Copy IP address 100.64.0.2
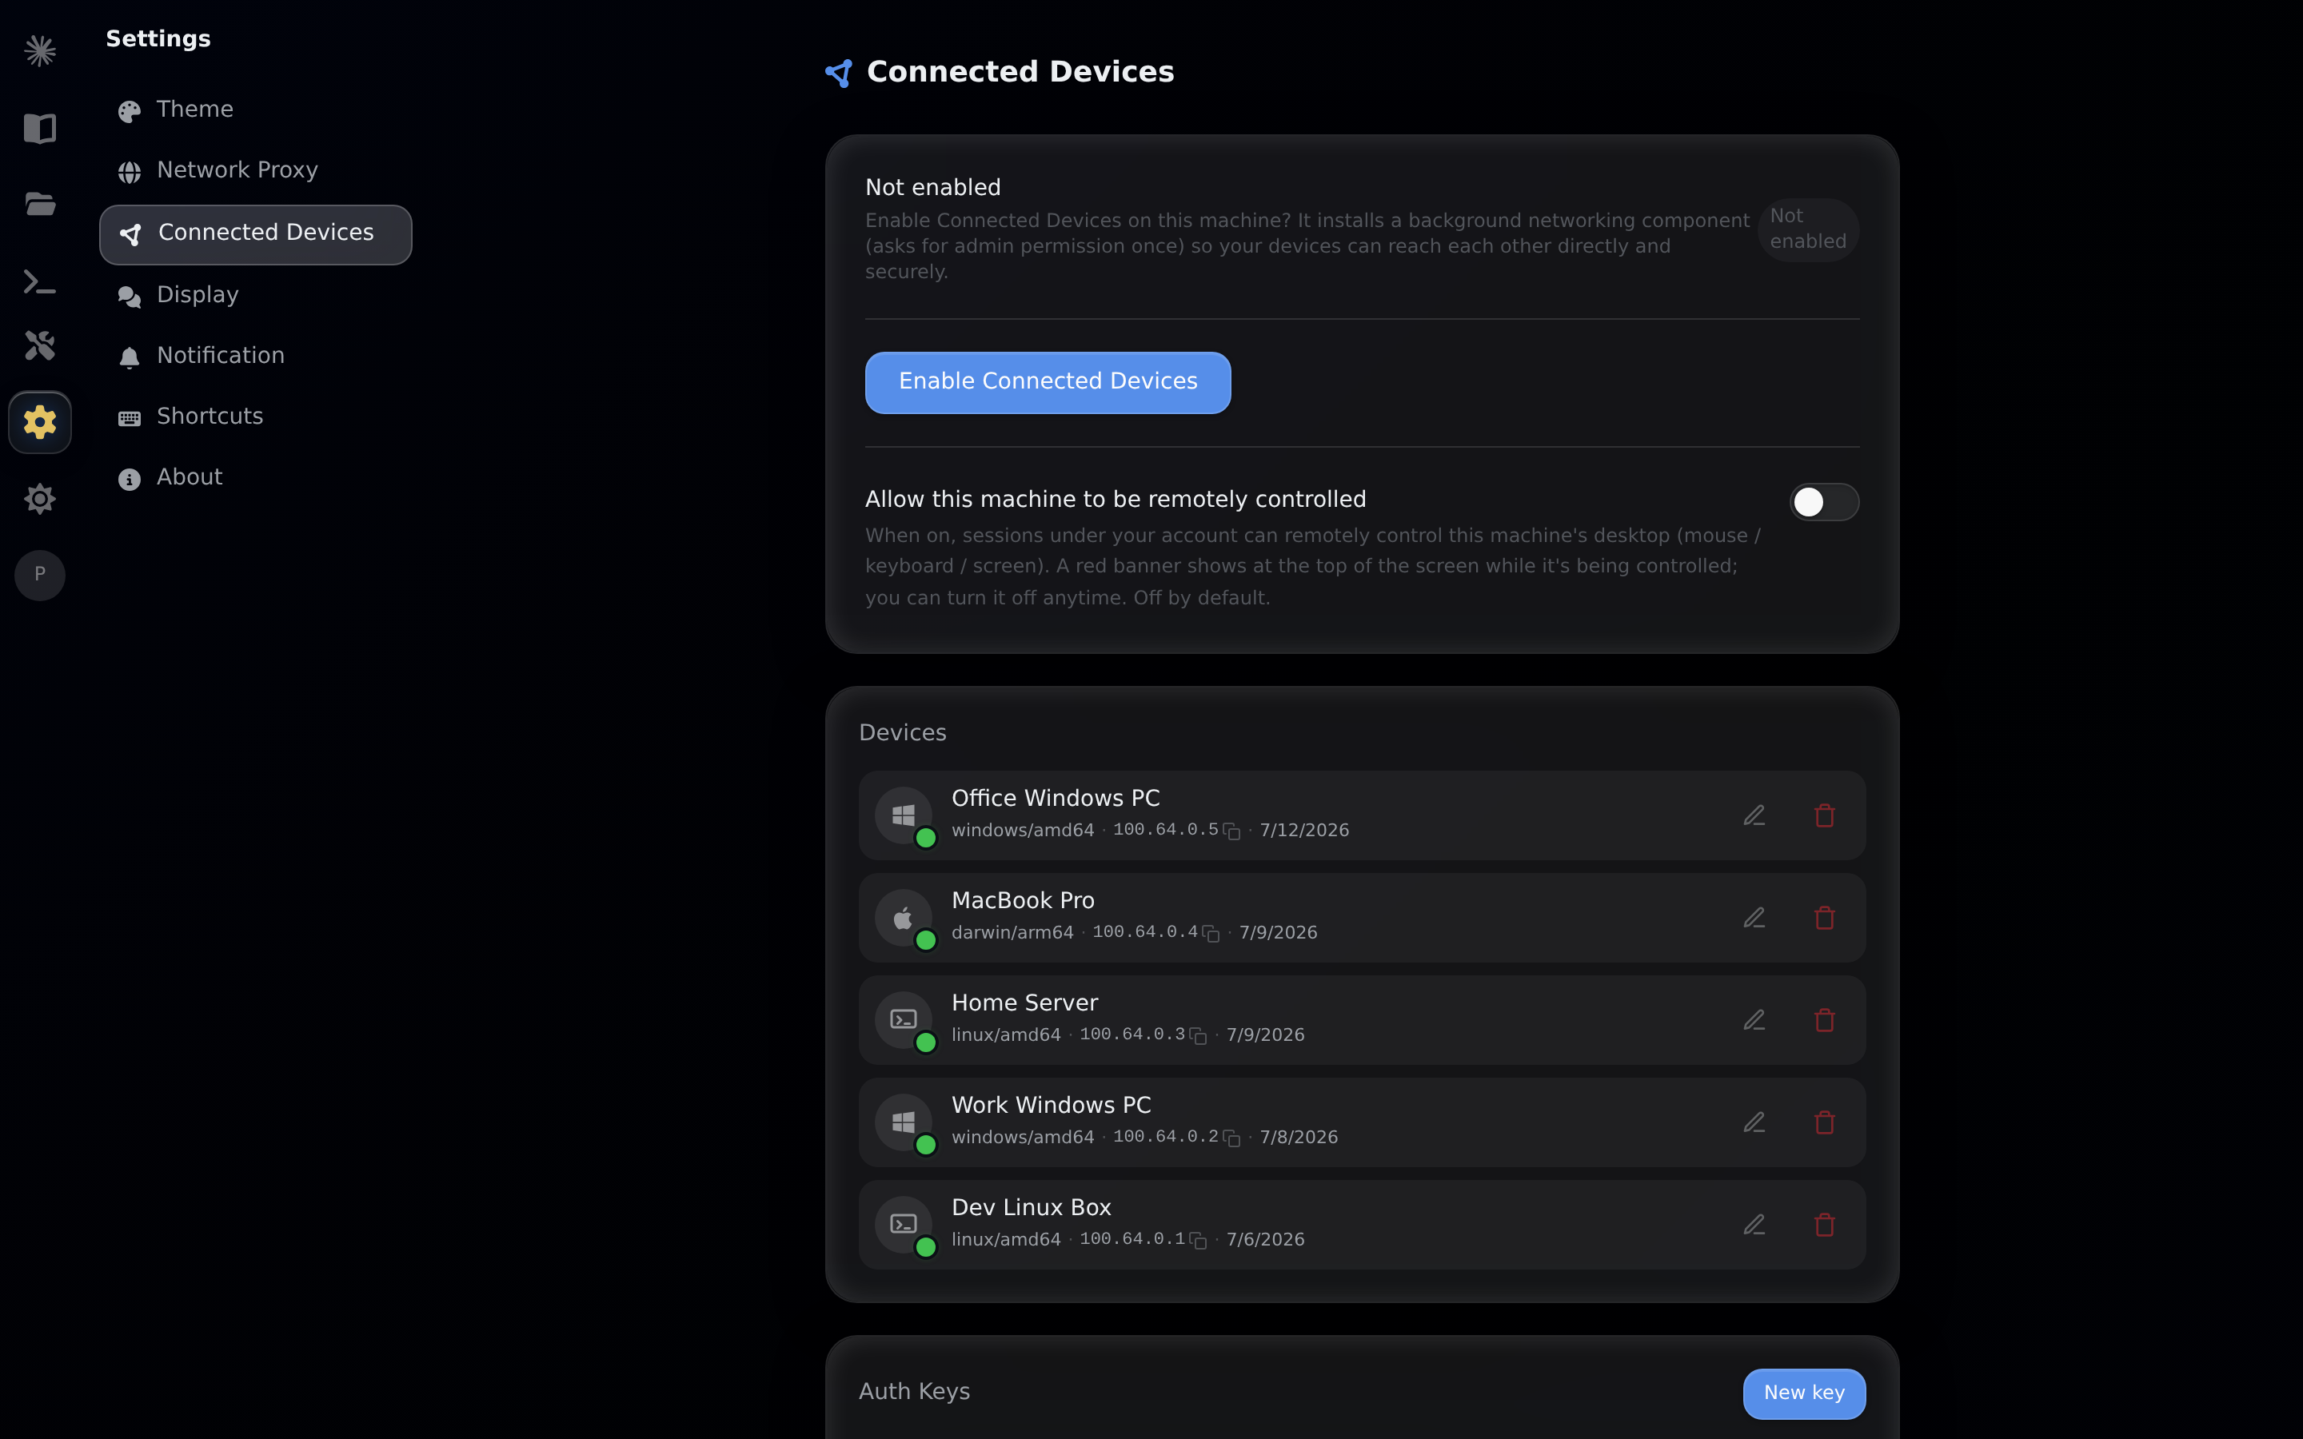This screenshot has width=2303, height=1439. [1231, 1138]
